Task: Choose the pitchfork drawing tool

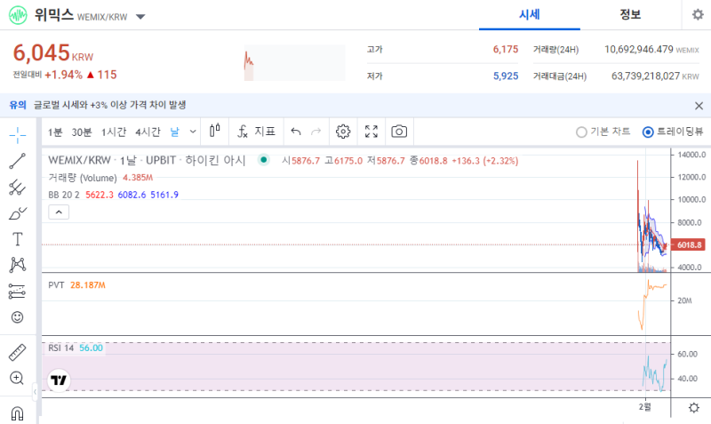Action: [17, 188]
